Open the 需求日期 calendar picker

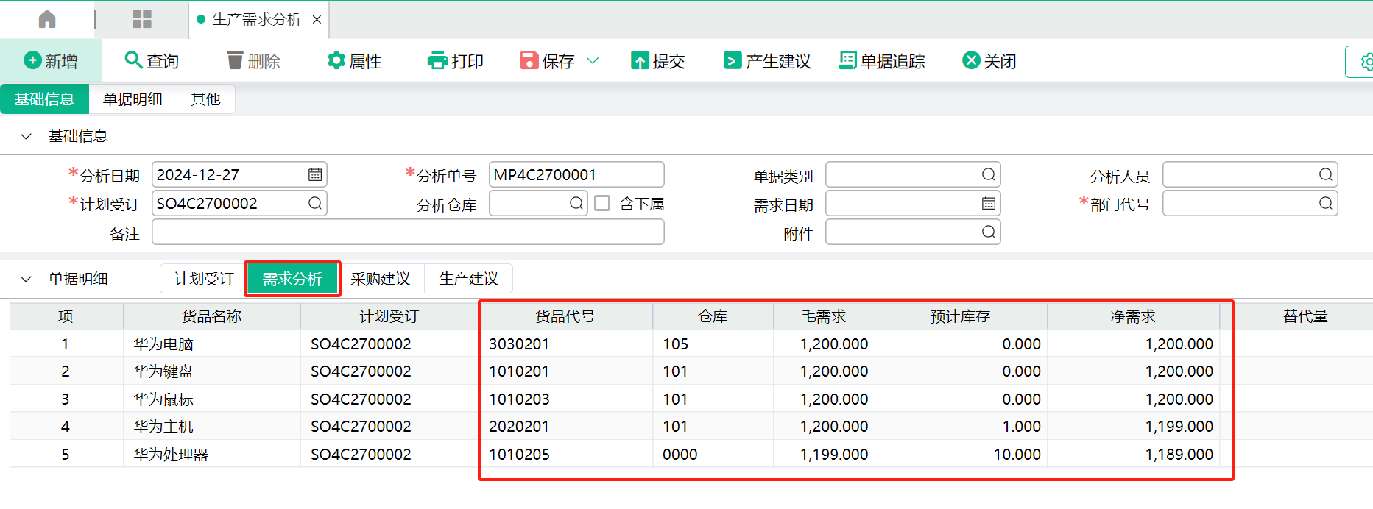(x=989, y=203)
